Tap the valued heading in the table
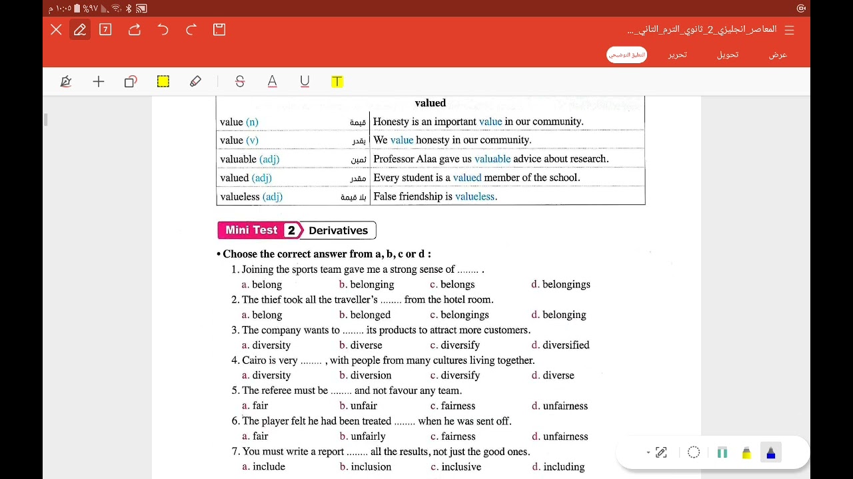This screenshot has width=853, height=479. 430,103
